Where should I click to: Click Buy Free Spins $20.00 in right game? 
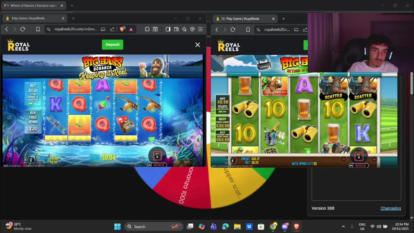pos(223,122)
